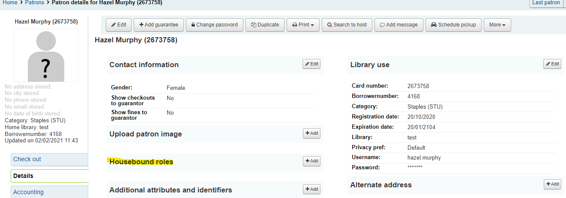Click Schedule pickup button
The image size is (566, 198).
pos(453,25)
